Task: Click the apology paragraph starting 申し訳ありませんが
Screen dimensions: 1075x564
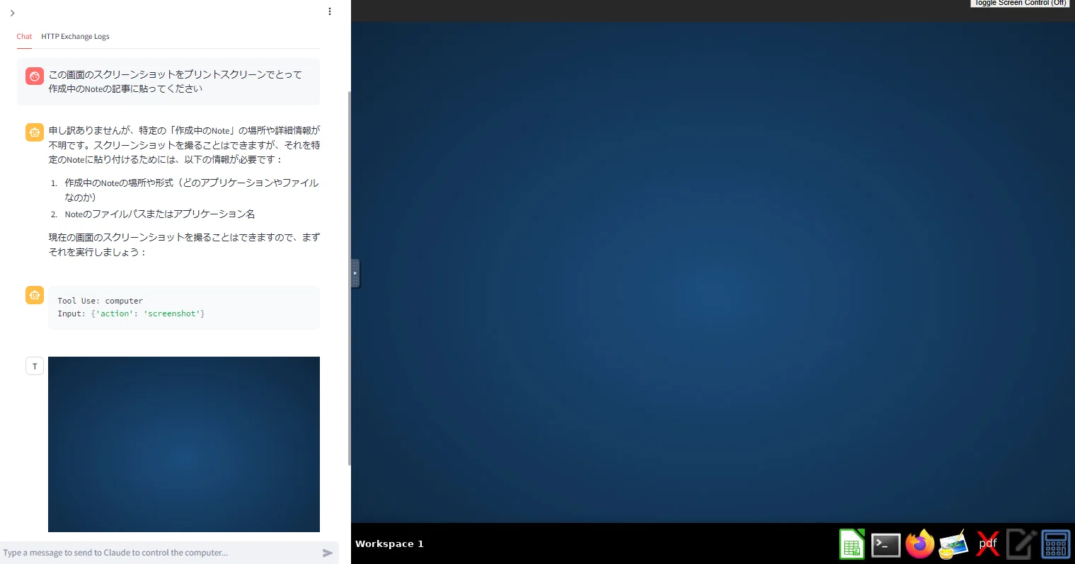Action: [x=184, y=144]
